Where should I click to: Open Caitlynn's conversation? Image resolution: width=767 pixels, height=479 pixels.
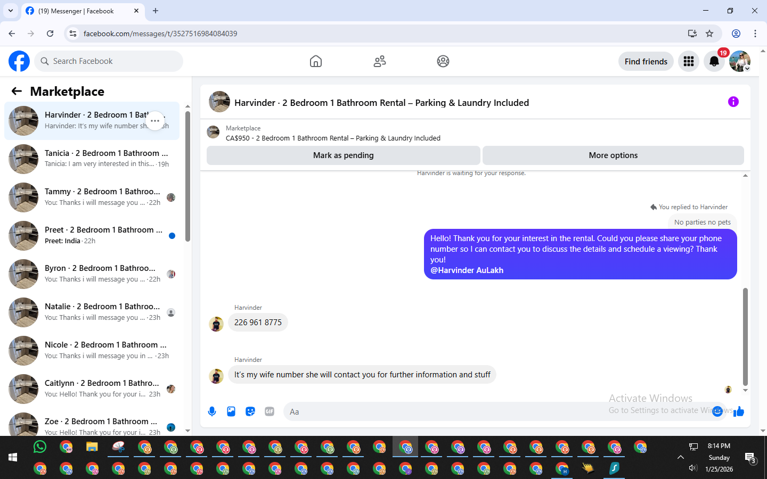[92, 389]
